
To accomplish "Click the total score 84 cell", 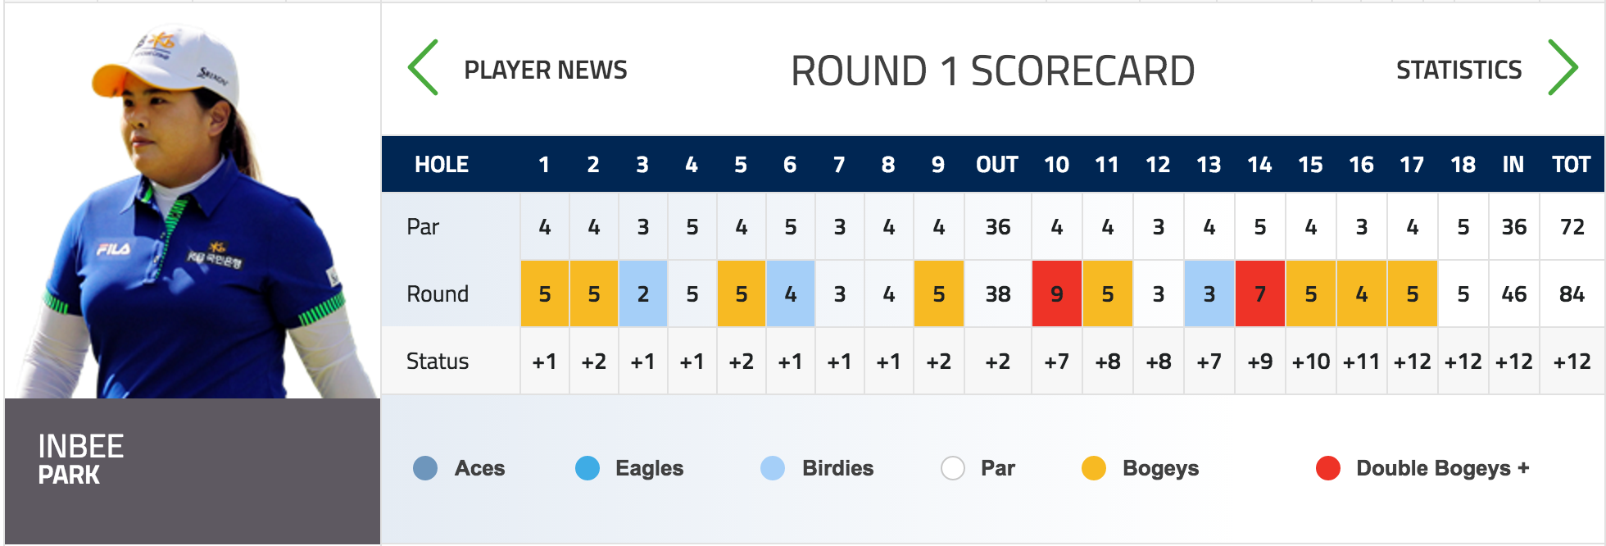I will pos(1572,293).
